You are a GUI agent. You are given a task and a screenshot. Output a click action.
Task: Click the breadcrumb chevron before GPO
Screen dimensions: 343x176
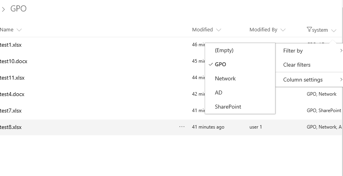(3, 9)
